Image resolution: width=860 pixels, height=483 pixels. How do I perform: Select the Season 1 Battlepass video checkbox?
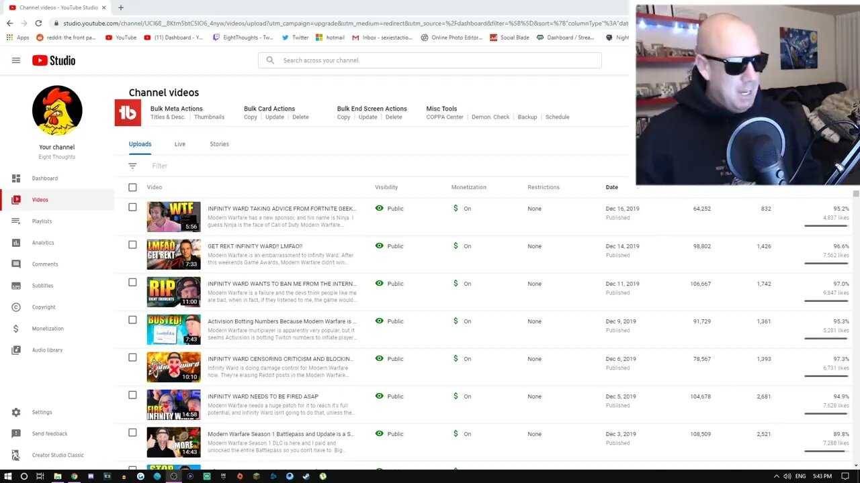pyautogui.click(x=132, y=433)
